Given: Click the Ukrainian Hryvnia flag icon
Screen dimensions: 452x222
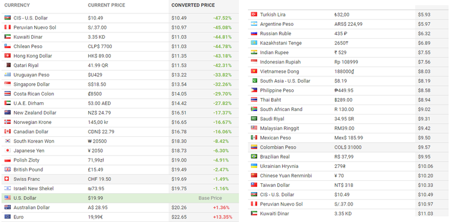Looking at the screenshot, I should 254,166.
